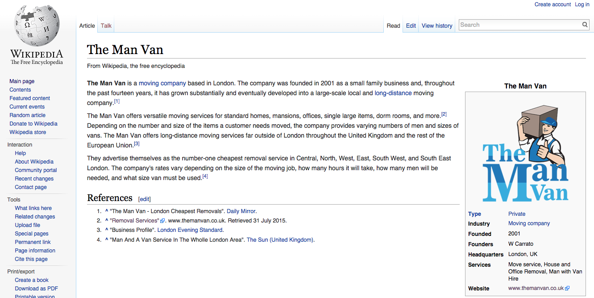
Task: Click Cite this page
Action: click(x=31, y=259)
